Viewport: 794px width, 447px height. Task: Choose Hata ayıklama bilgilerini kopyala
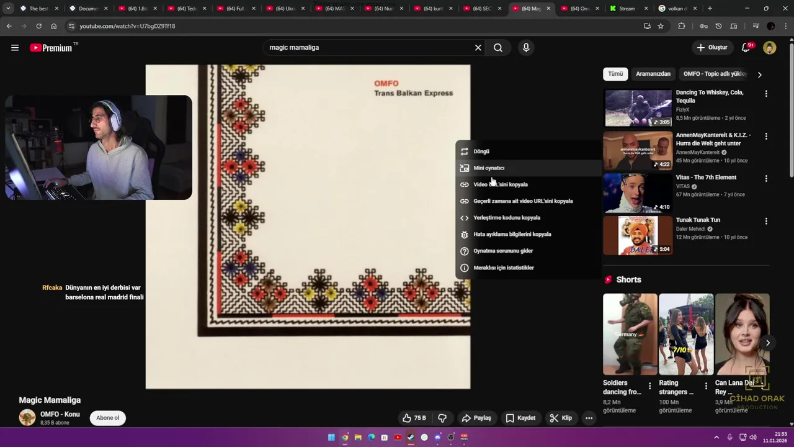528,235
